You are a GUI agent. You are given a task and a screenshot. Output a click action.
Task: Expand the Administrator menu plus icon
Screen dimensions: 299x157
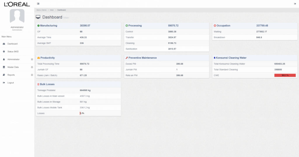(32, 59)
